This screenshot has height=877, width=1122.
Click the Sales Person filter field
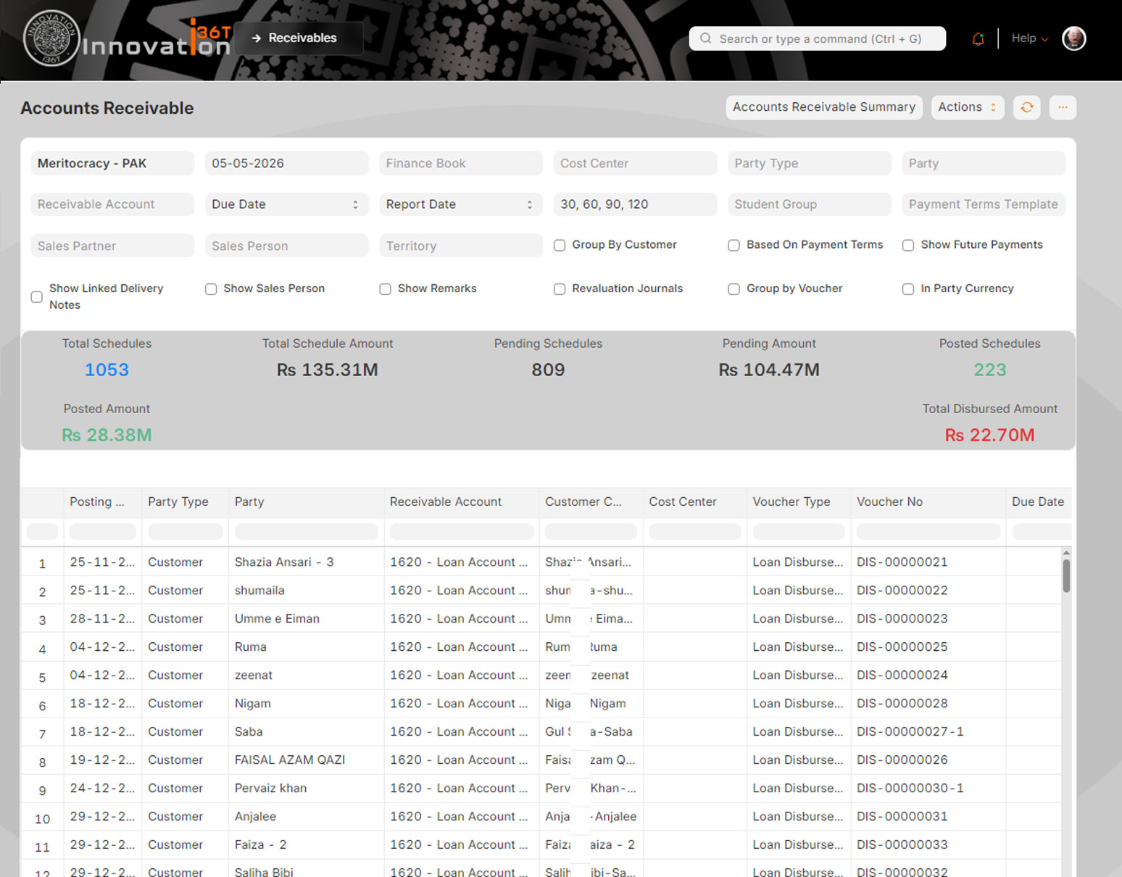(x=286, y=246)
